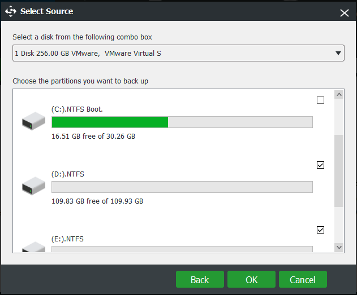Click the partition list scroll down arrow

click(x=339, y=247)
